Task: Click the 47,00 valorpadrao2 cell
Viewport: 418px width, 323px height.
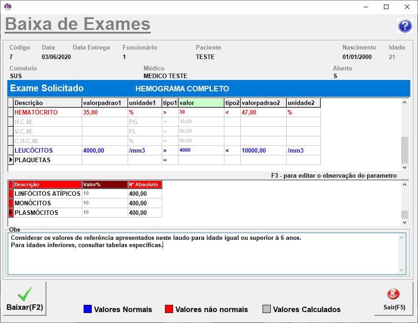Action: pos(264,112)
